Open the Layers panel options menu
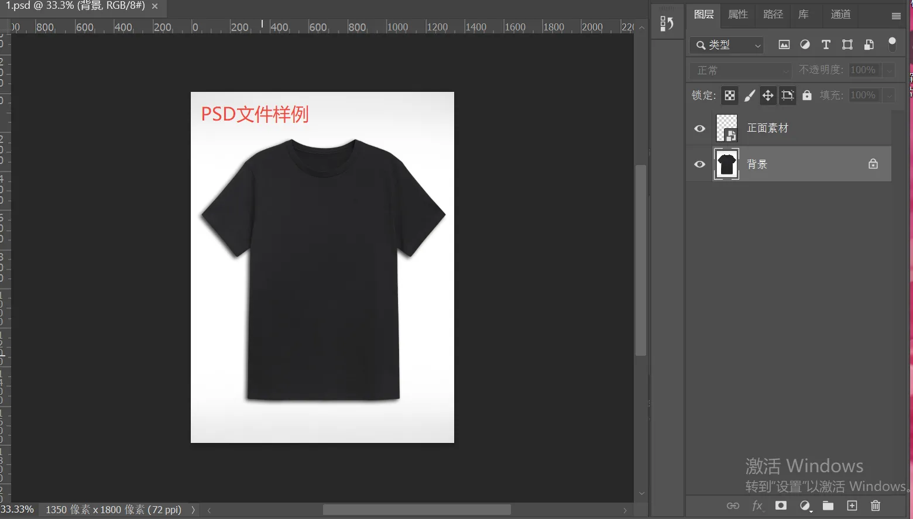The image size is (913, 519). (x=895, y=16)
